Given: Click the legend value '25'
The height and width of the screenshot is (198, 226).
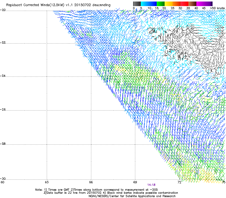Looking at the screenshot, I should pyautogui.click(x=173, y=8).
